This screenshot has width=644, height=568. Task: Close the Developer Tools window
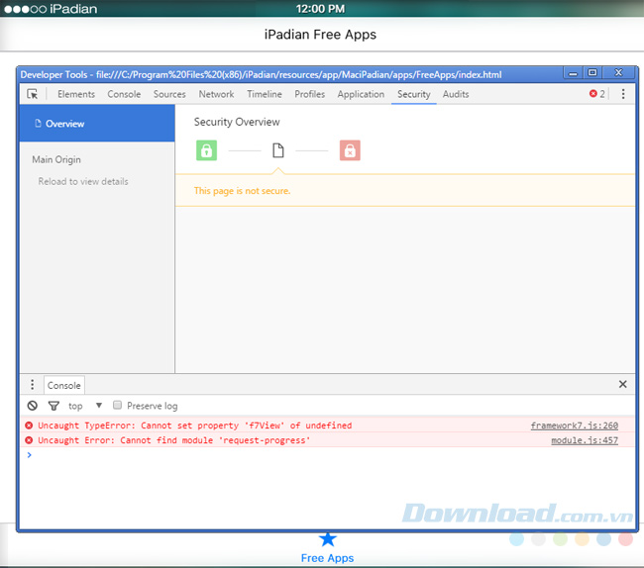click(618, 72)
